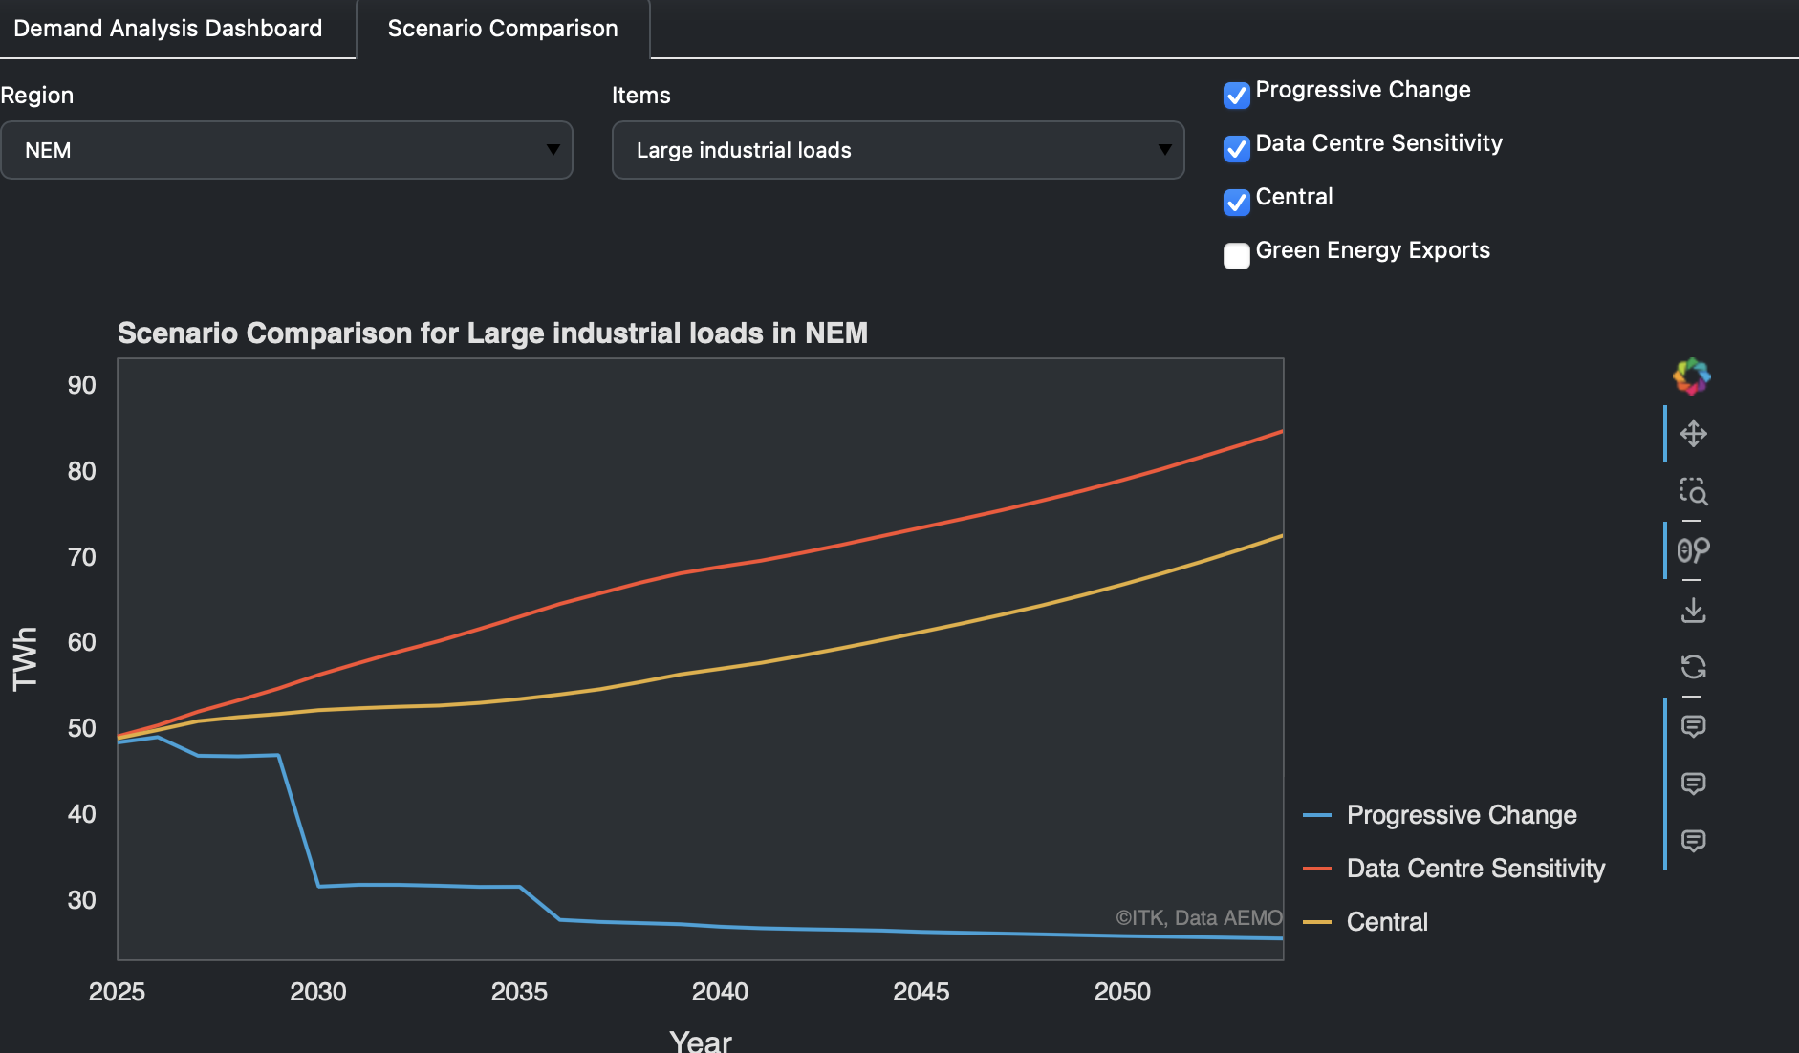Toggle the bottom hover tooltip tool
1799x1053 pixels.
pos(1693,841)
